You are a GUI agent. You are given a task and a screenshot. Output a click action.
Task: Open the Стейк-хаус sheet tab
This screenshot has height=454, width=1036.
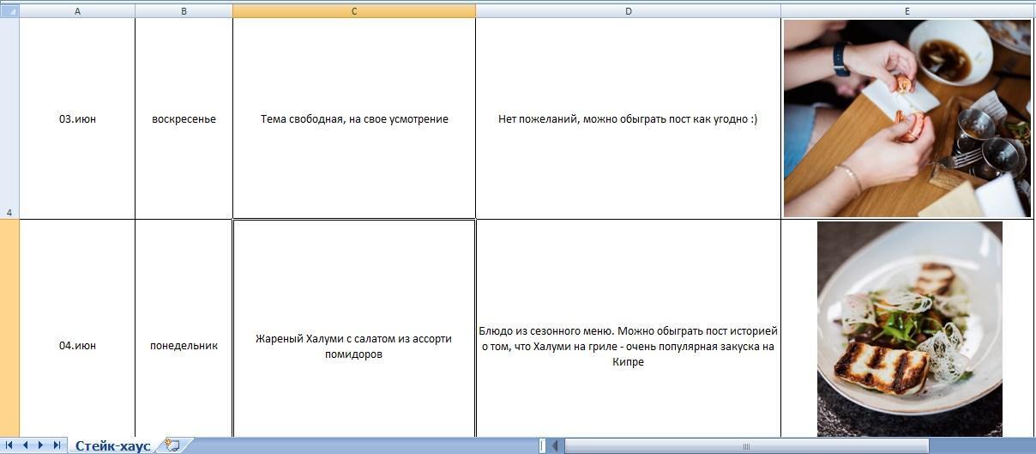[112, 445]
